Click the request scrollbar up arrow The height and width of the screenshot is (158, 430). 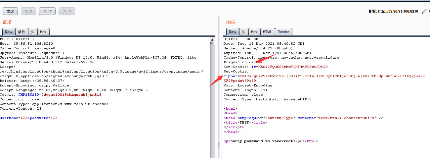212,39
